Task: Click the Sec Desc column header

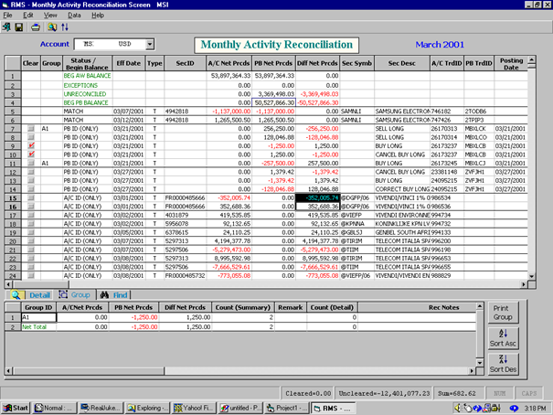Action: click(x=401, y=63)
